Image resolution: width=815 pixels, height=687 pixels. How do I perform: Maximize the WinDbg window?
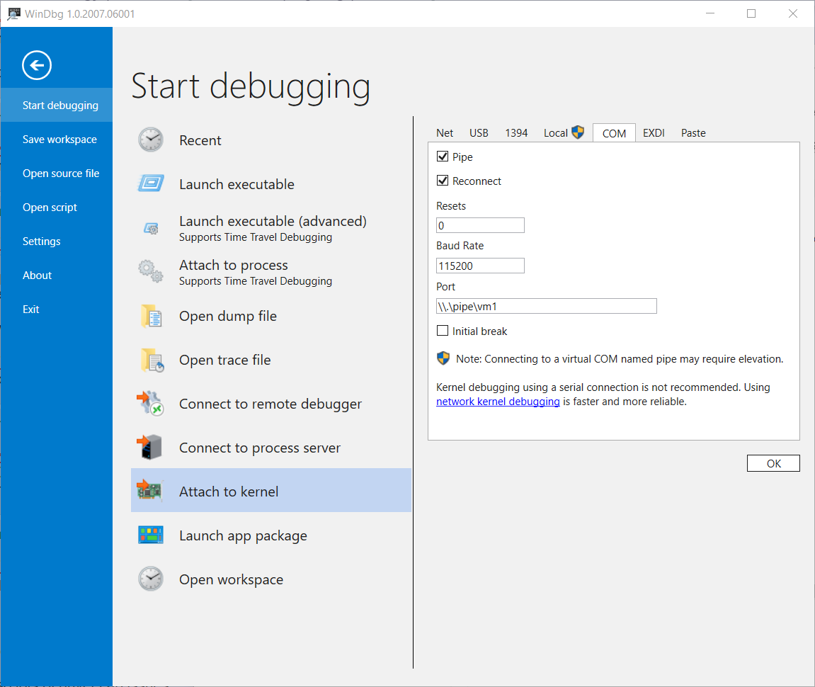[x=751, y=13]
